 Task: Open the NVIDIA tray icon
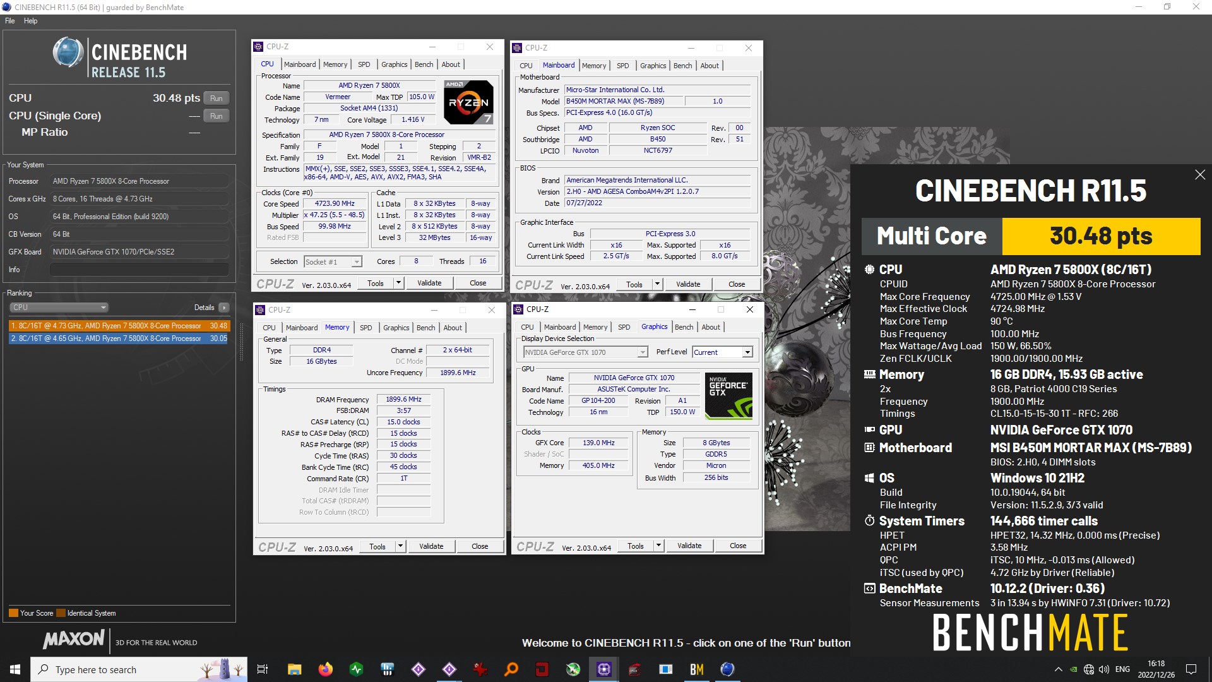pos(1074,669)
